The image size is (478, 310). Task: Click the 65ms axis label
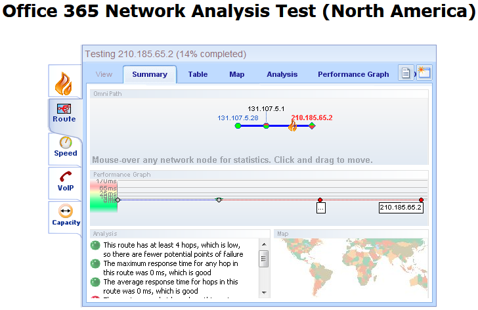point(108,188)
